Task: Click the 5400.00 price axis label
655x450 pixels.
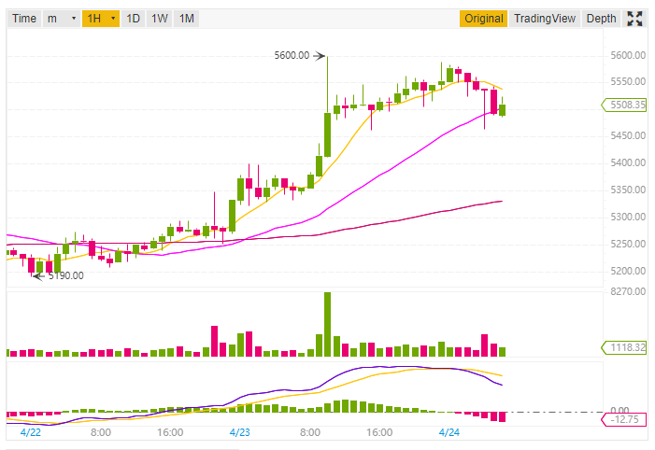Action: [x=628, y=162]
